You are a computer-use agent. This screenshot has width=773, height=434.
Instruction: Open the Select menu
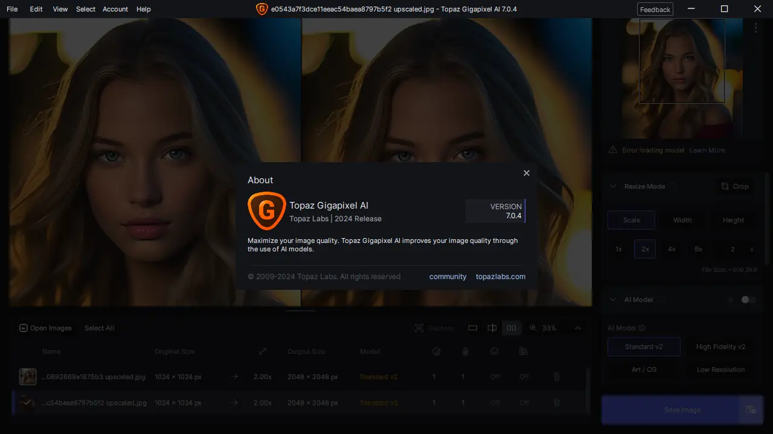click(x=86, y=9)
